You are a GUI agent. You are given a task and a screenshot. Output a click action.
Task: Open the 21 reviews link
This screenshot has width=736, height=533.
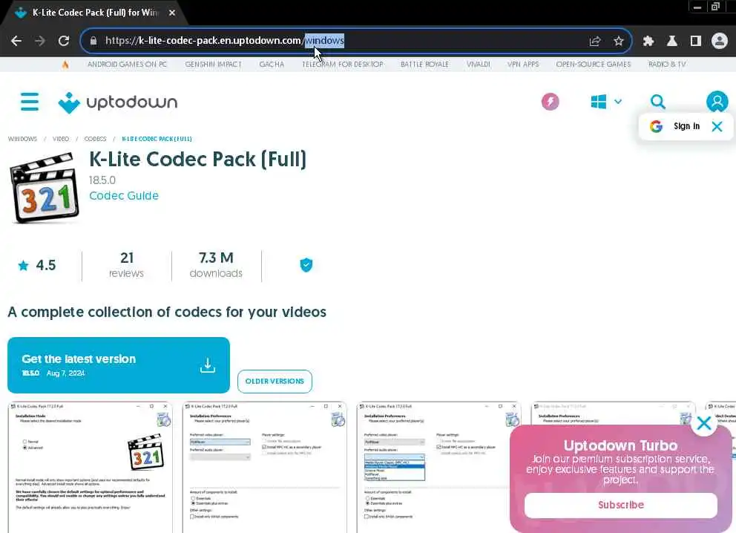pyautogui.click(x=126, y=265)
